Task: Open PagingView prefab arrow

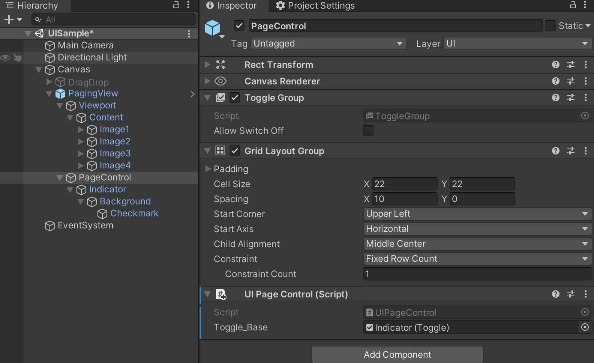Action: click(192, 94)
